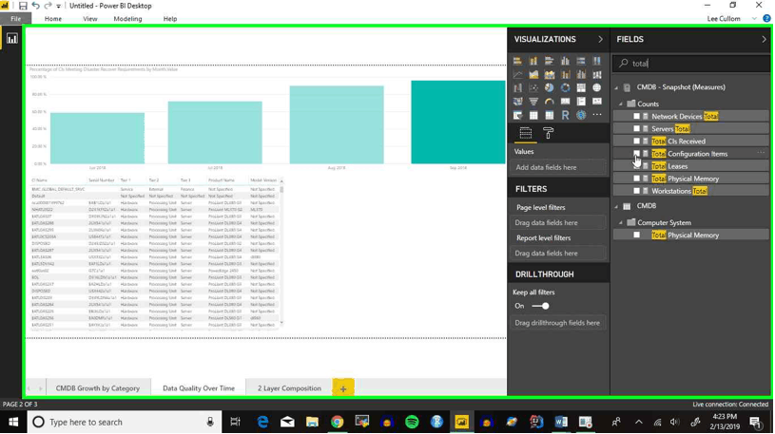Select the Area chart visual
The height and width of the screenshot is (434, 775).
(533, 75)
